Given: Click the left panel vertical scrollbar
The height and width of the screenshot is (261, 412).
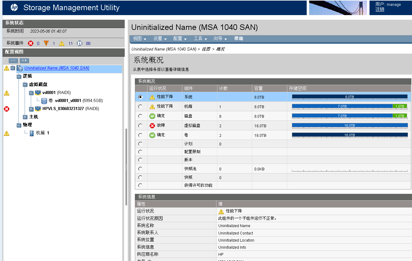Looking at the screenshot, I should point(126,167).
